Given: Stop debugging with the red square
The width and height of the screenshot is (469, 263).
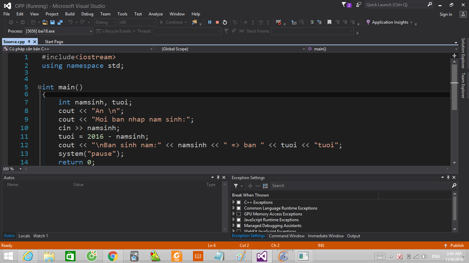Looking at the screenshot, I should click(217, 22).
